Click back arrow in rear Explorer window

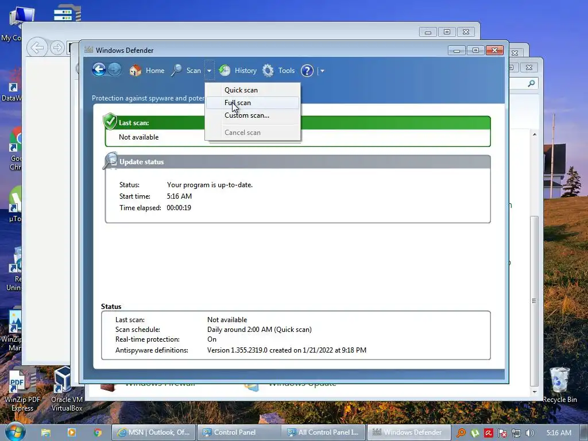tap(37, 48)
